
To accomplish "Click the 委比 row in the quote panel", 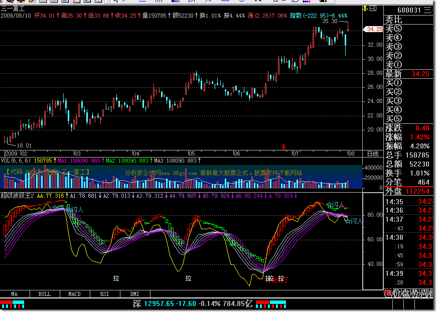I will coord(408,20).
